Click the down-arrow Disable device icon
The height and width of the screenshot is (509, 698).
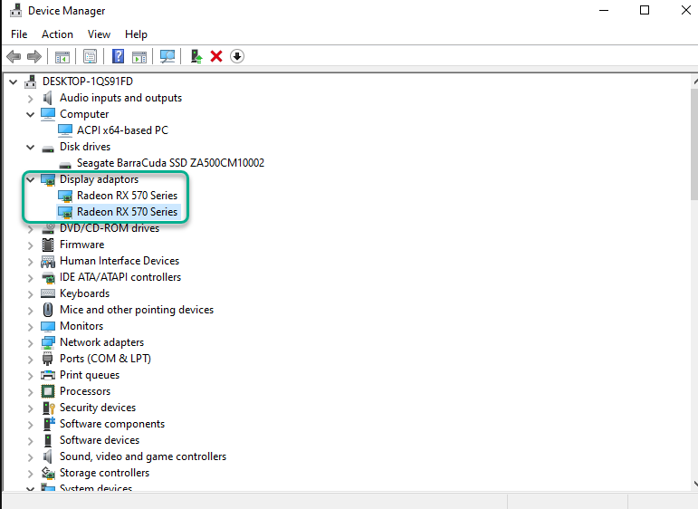click(x=237, y=56)
